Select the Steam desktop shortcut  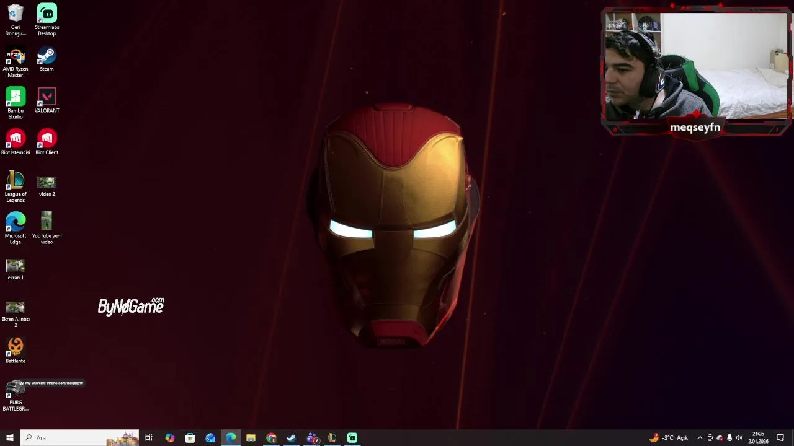click(x=47, y=59)
